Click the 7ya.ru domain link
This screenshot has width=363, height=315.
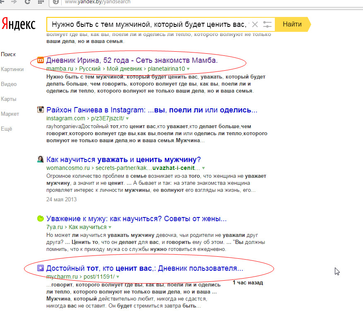pyautogui.click(x=54, y=227)
